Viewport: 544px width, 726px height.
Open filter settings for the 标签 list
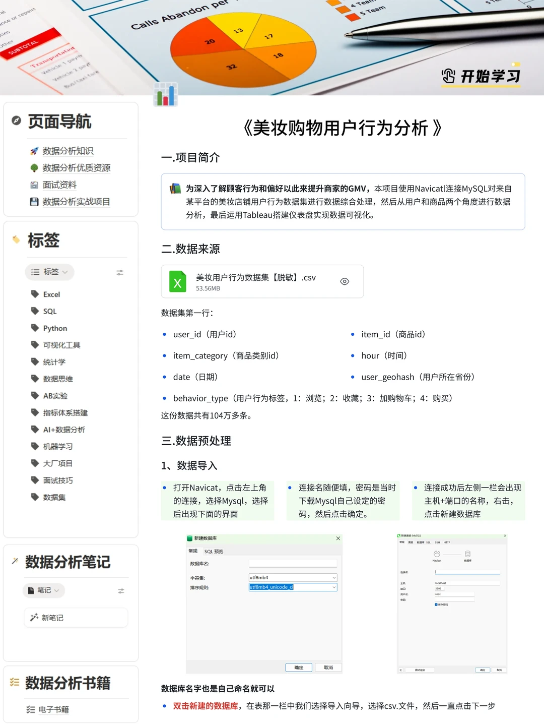[120, 272]
